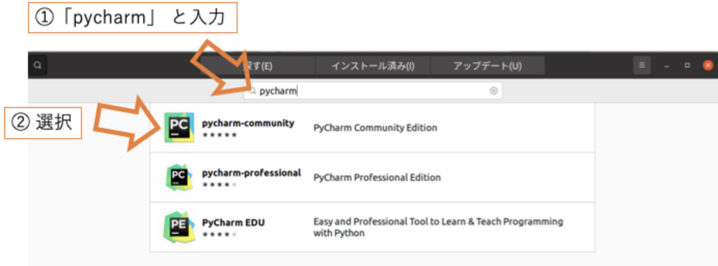718x266 pixels.
Task: Open the PyCharm EDU result title
Action: 233,223
